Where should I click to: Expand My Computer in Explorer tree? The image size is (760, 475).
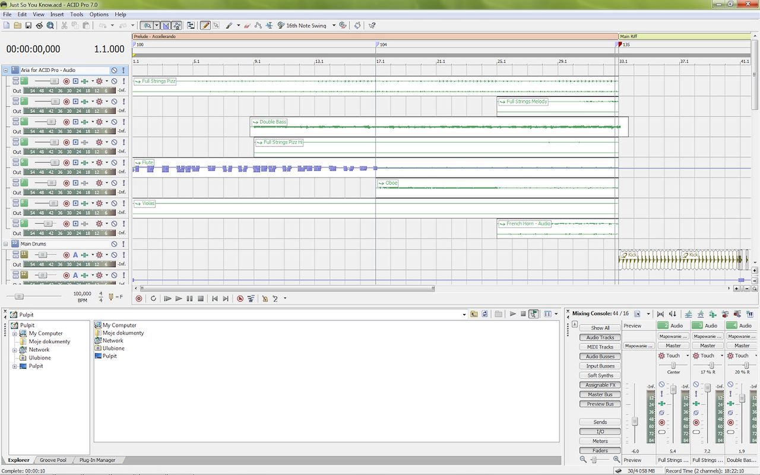[x=15, y=334]
